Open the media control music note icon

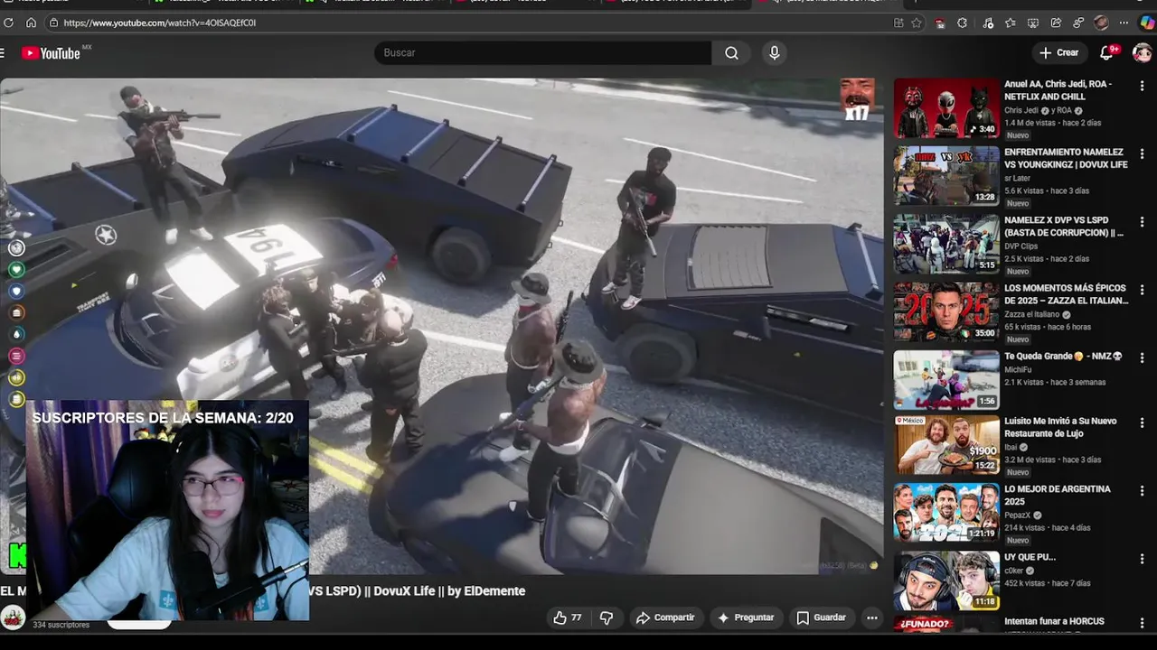(x=987, y=23)
